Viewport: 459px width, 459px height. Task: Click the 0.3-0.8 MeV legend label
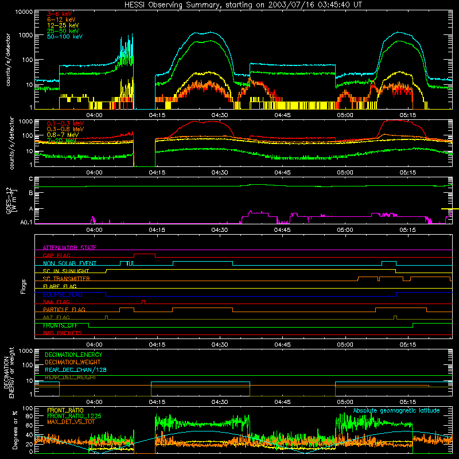pos(65,129)
